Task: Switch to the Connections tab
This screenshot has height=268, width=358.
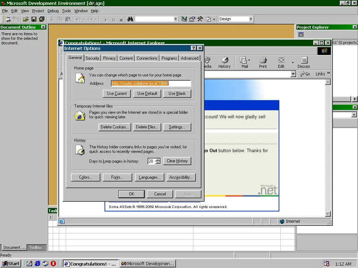Action: [x=147, y=58]
